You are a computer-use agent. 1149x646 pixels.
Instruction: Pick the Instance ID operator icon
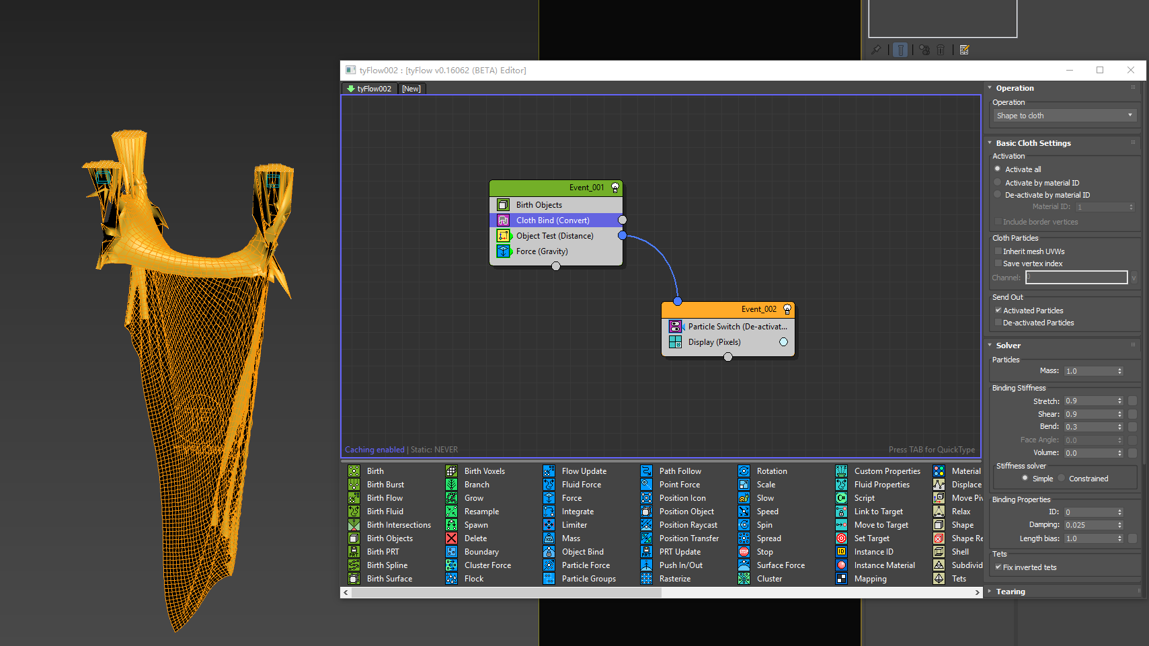point(842,552)
